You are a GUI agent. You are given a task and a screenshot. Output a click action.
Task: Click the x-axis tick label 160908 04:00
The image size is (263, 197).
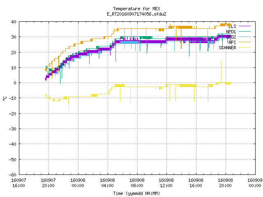pos(107,183)
